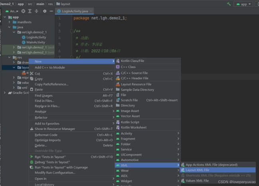Image resolution: width=259 pixels, height=186 pixels.
Task: Choose Replace in Files
Action: pyautogui.click(x=72, y=106)
